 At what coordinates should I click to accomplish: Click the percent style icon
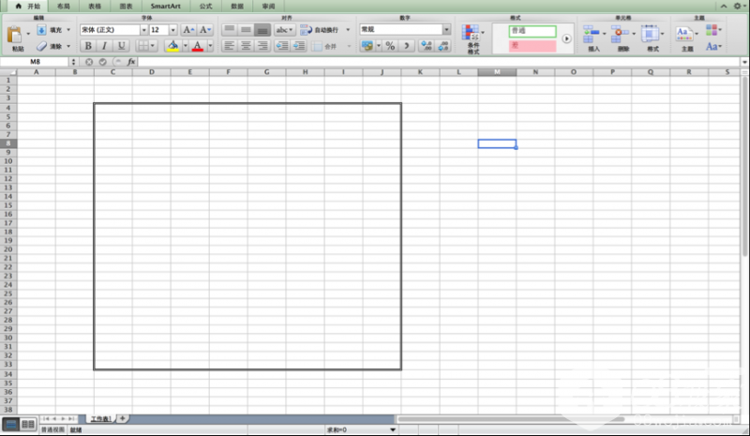[389, 46]
